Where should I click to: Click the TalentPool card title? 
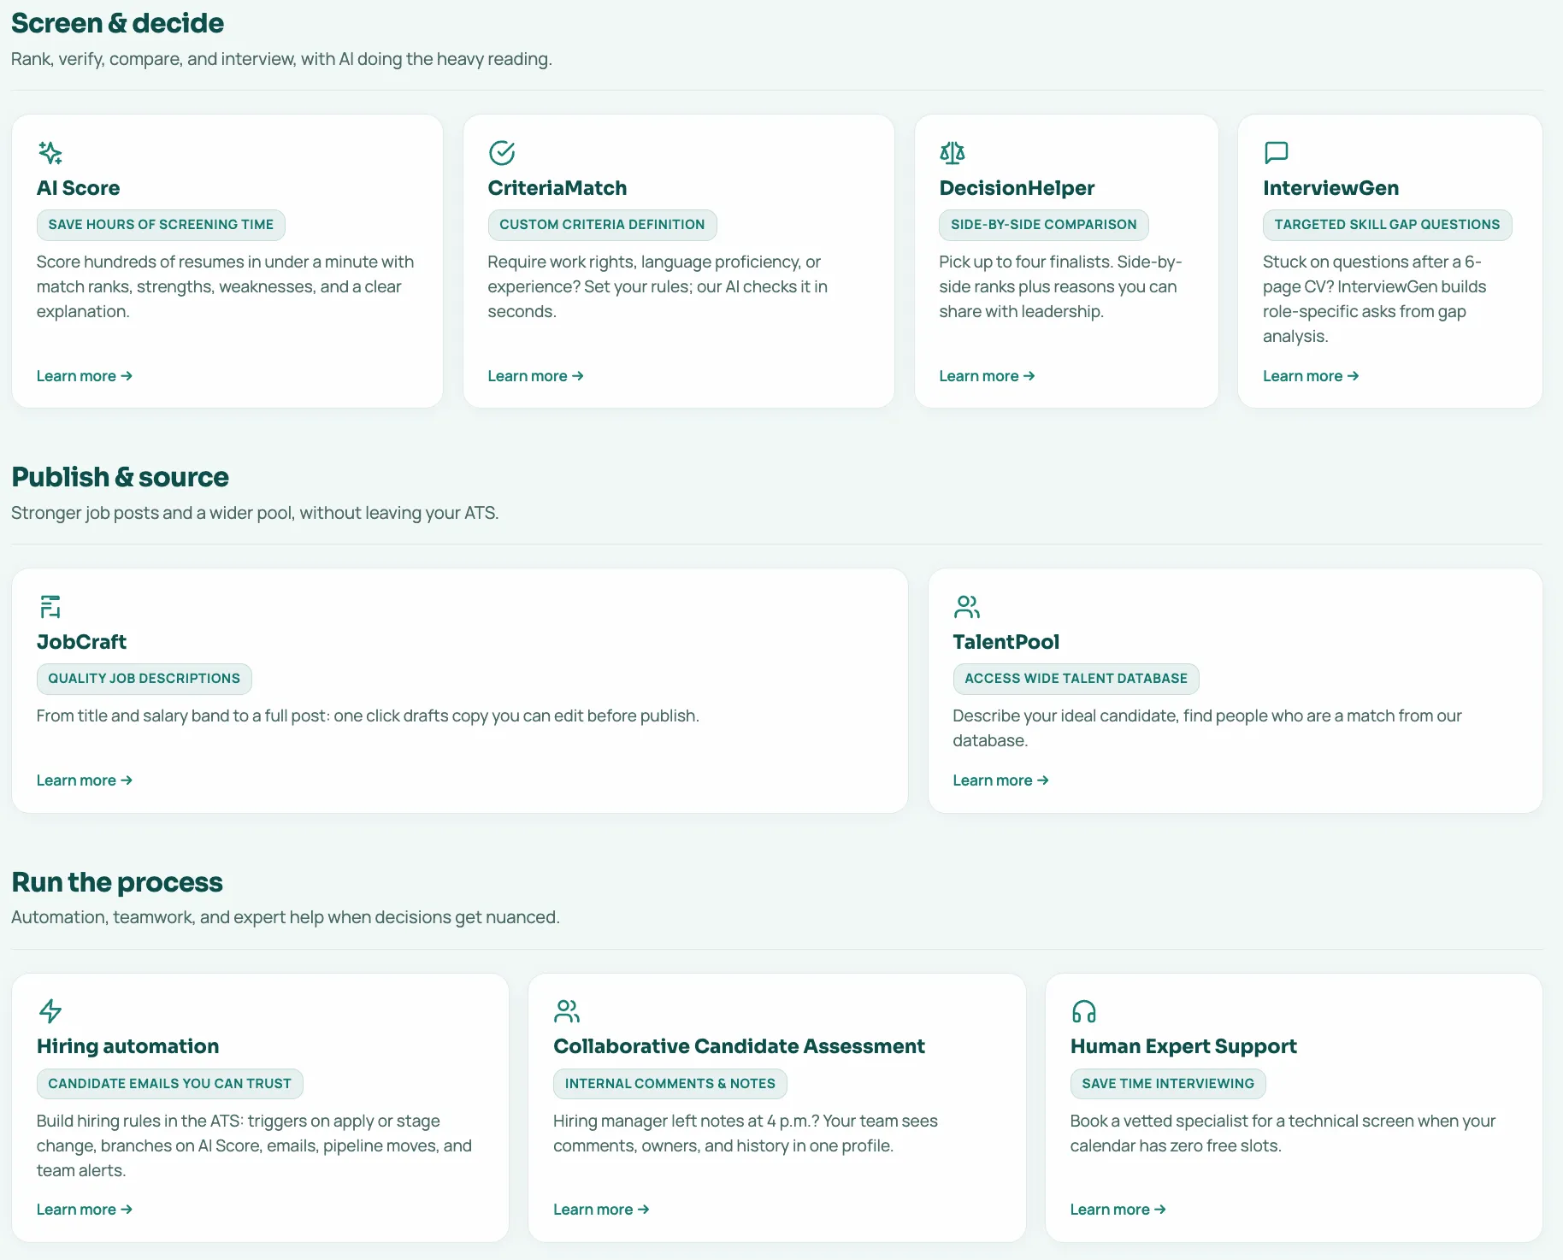[1006, 642]
